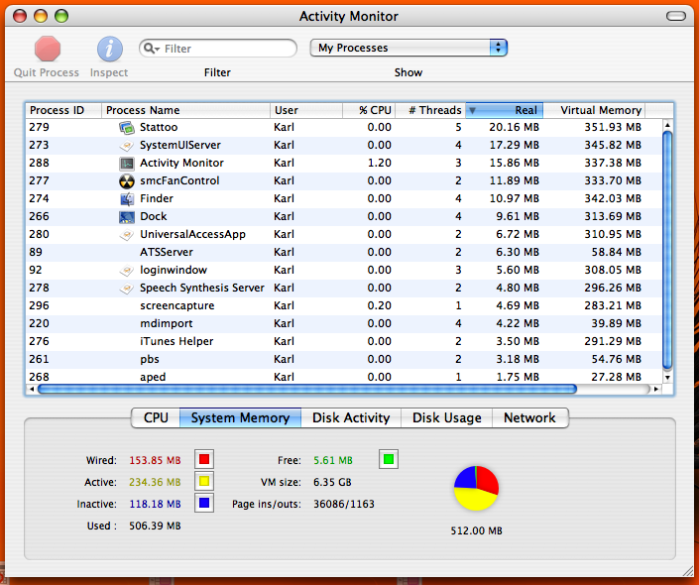Click the horizontal scrollbar thumb
Image resolution: width=699 pixels, height=585 pixels.
(307, 390)
